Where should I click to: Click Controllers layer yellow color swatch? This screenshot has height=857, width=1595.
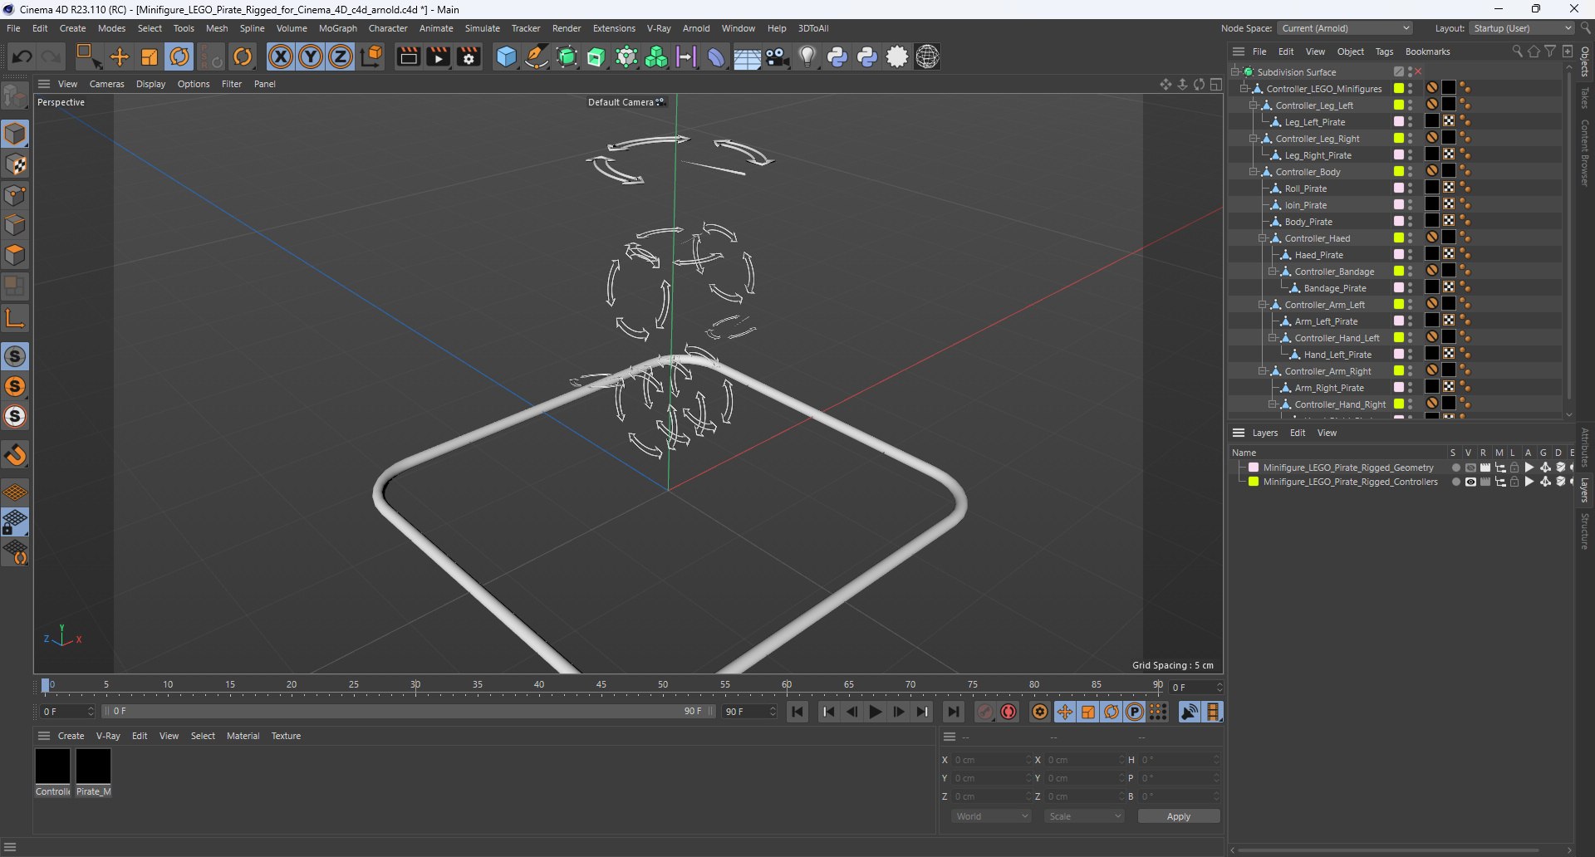pos(1254,482)
